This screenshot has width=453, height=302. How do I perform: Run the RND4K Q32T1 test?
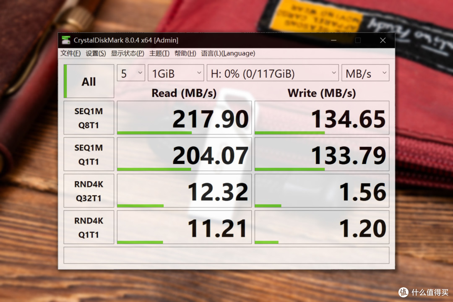89,191
